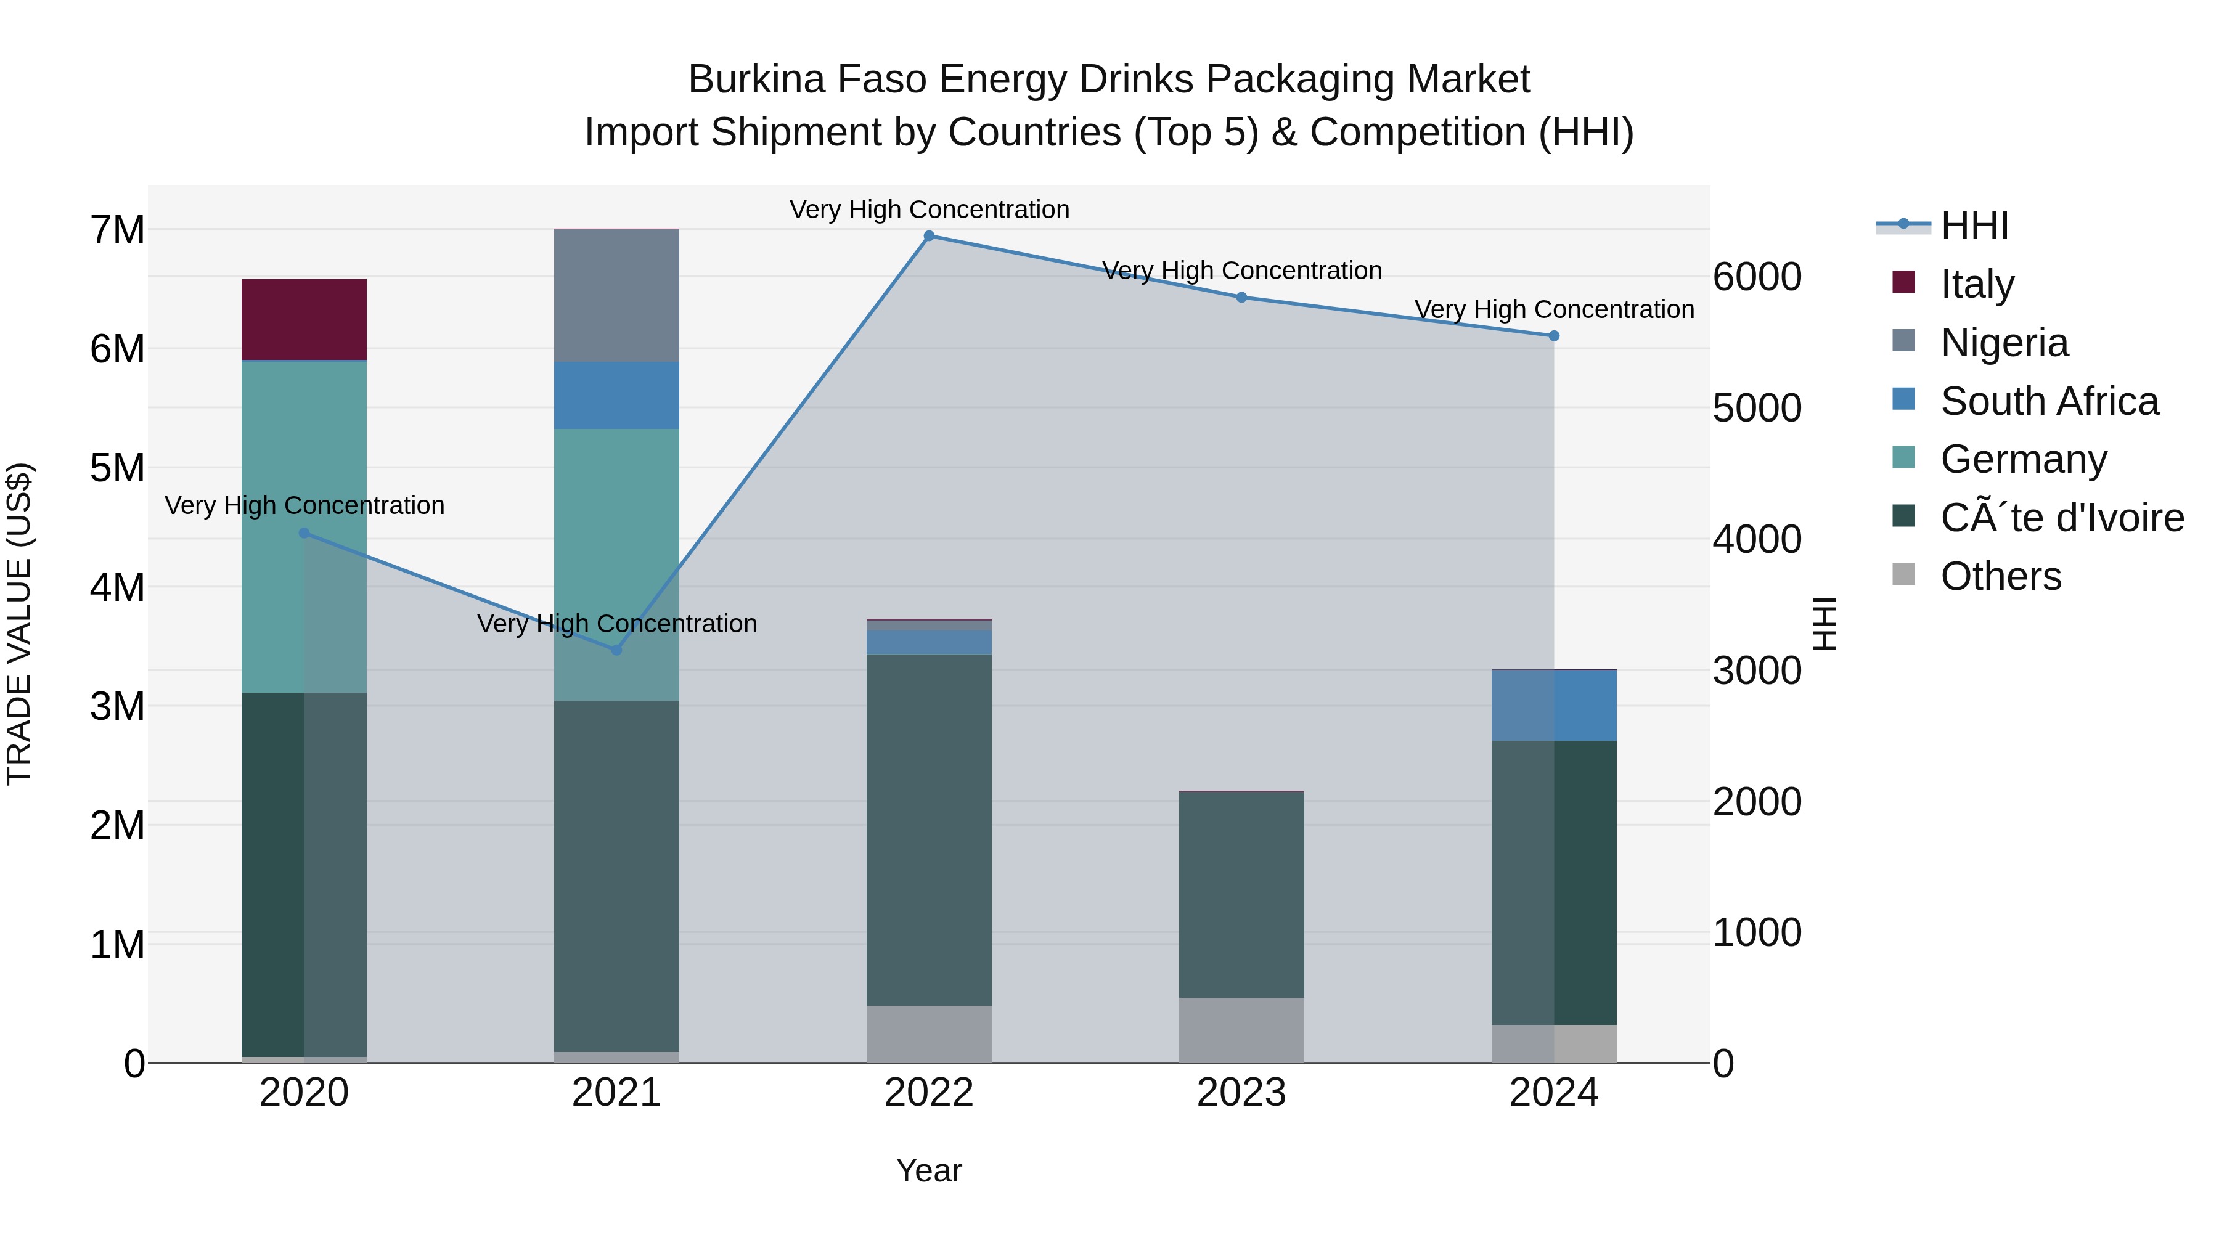This screenshot has width=2219, height=1248.
Task: Click the Others segment of 2023 bar
Action: pyautogui.click(x=1242, y=1030)
